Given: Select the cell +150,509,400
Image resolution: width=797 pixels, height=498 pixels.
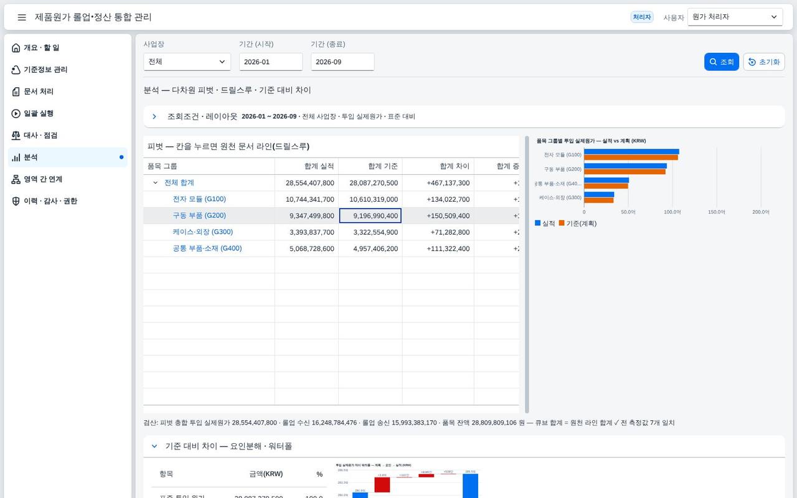Looking at the screenshot, I should 438,215.
